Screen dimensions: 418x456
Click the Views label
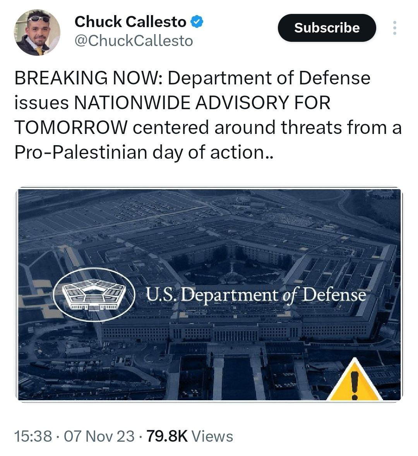(212, 436)
